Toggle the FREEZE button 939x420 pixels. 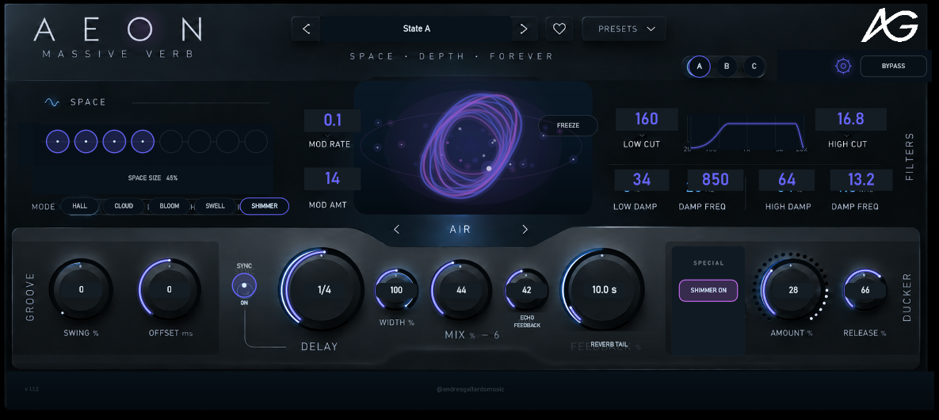click(567, 126)
